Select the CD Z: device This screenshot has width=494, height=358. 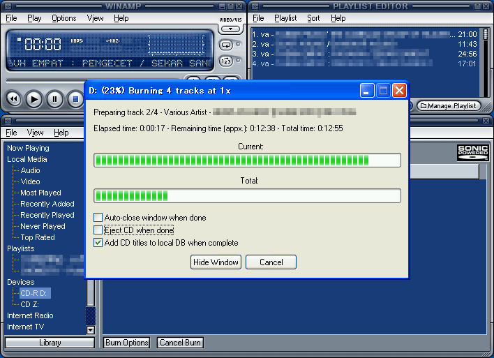pos(29,304)
